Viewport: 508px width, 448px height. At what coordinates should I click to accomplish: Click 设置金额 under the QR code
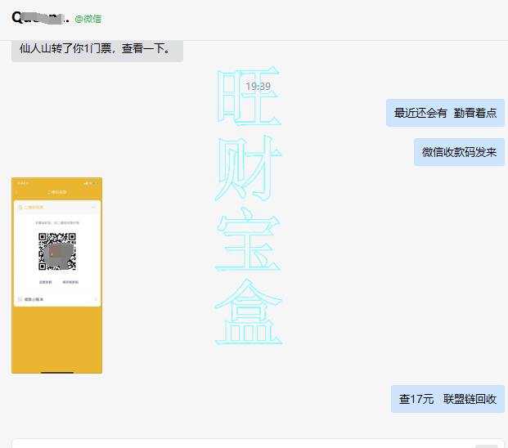46,281
